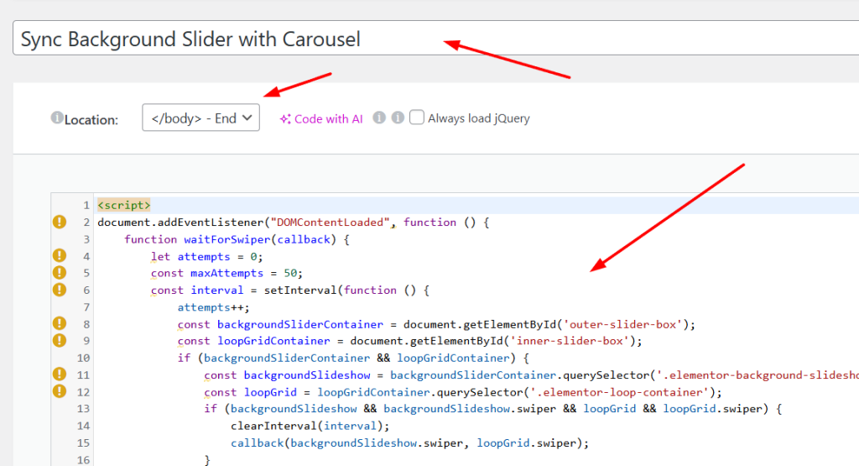859x466 pixels.
Task: Click the warning icon on line 8
Action: 60,323
